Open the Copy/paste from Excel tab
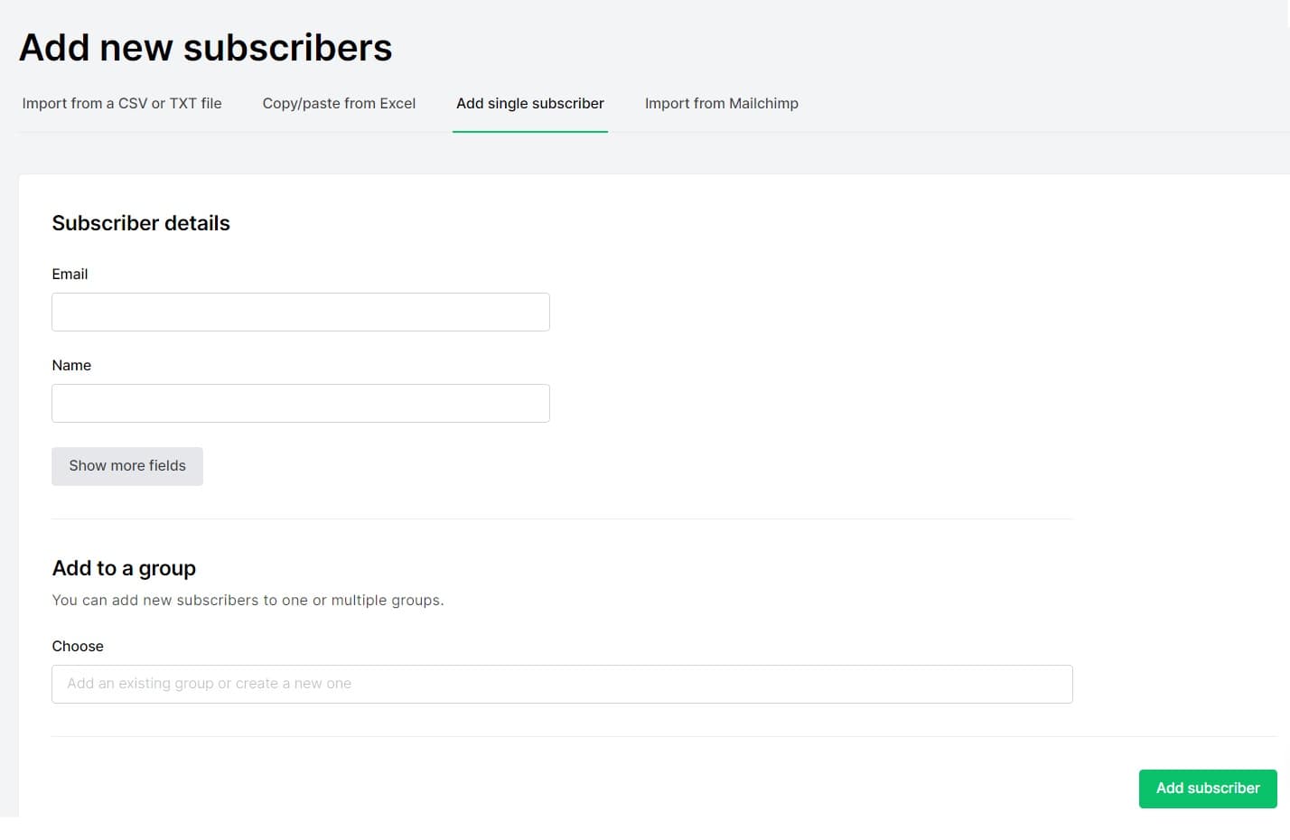 tap(339, 103)
